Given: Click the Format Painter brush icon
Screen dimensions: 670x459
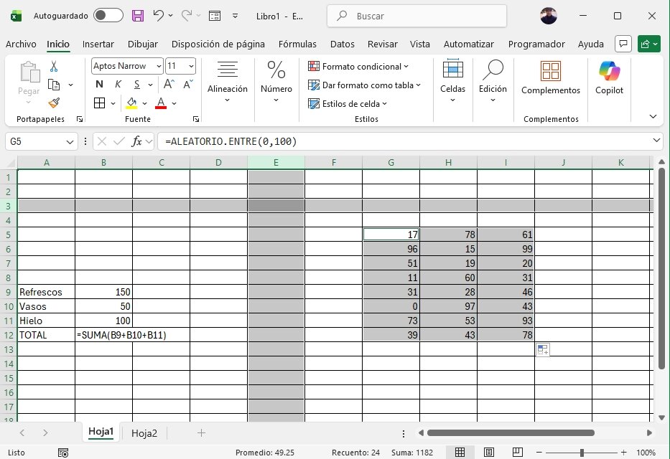Looking at the screenshot, I should click(54, 102).
